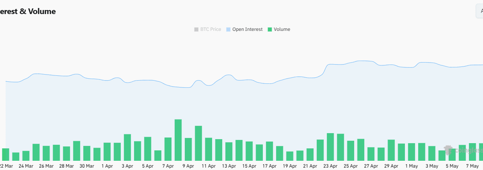Click the blue Open Interest legend swatch

(x=229, y=29)
